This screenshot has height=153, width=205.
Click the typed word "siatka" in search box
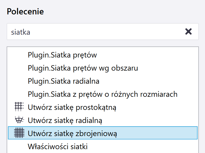(20, 32)
